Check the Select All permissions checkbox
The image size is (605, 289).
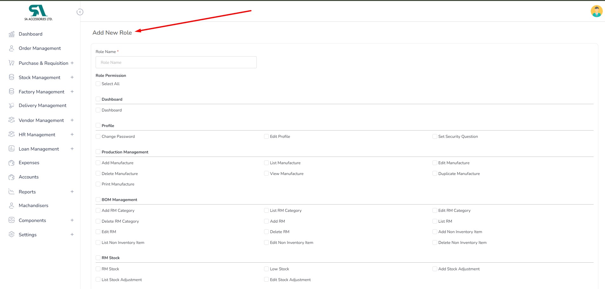(98, 84)
